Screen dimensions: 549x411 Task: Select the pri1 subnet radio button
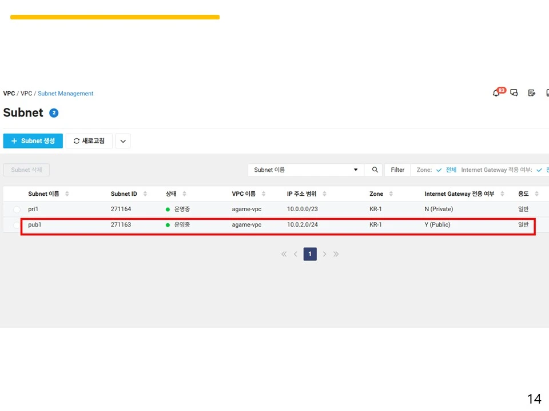(x=17, y=209)
